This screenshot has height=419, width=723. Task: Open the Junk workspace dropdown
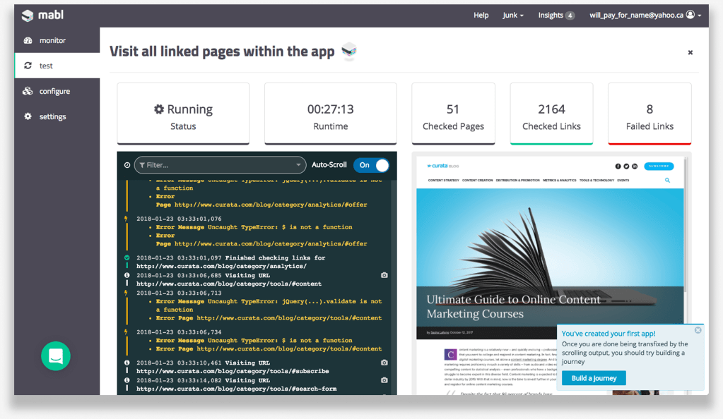513,15
